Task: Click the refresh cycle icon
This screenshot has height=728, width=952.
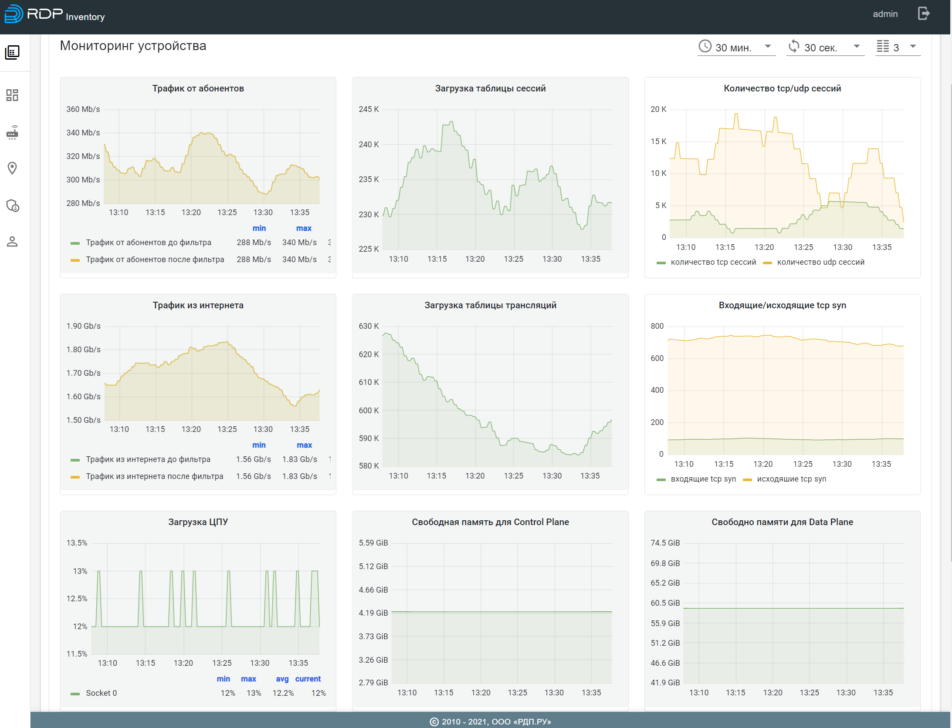Action: tap(794, 46)
